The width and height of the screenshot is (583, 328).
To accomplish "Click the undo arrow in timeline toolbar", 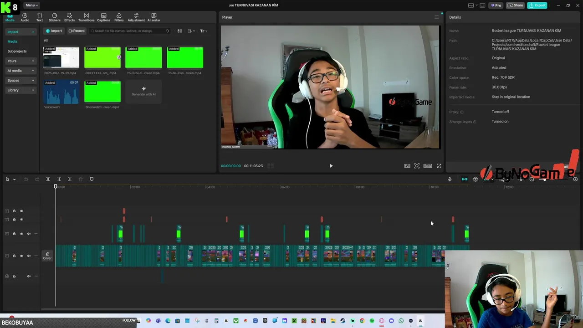I will tap(26, 179).
